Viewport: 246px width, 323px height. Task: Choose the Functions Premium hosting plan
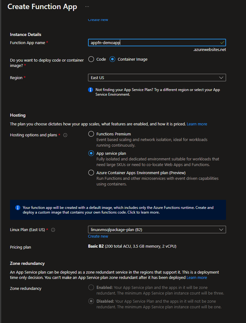91,134
